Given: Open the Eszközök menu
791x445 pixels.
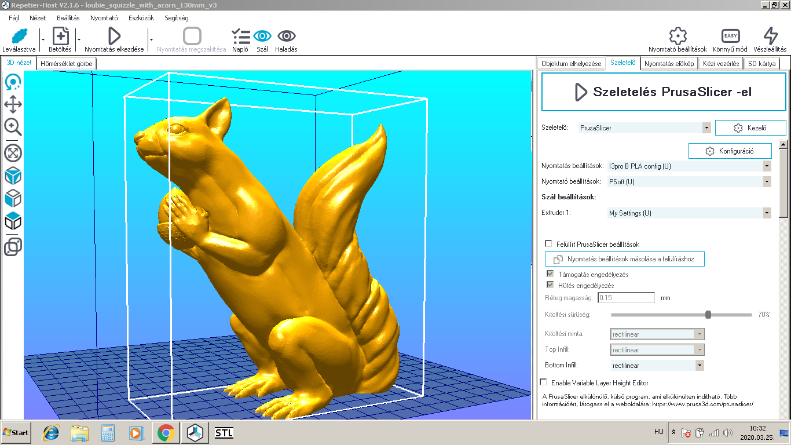Looking at the screenshot, I should pos(141,18).
